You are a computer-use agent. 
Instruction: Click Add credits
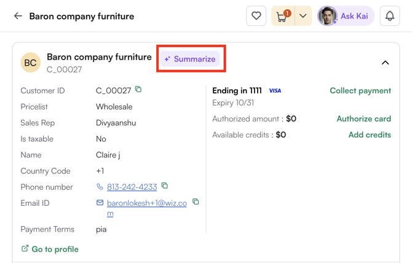pos(369,135)
